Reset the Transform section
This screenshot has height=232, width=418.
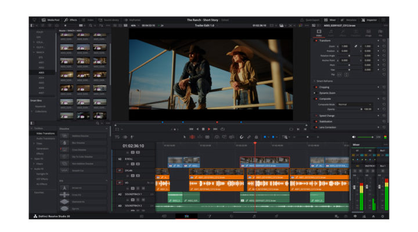tap(384, 41)
